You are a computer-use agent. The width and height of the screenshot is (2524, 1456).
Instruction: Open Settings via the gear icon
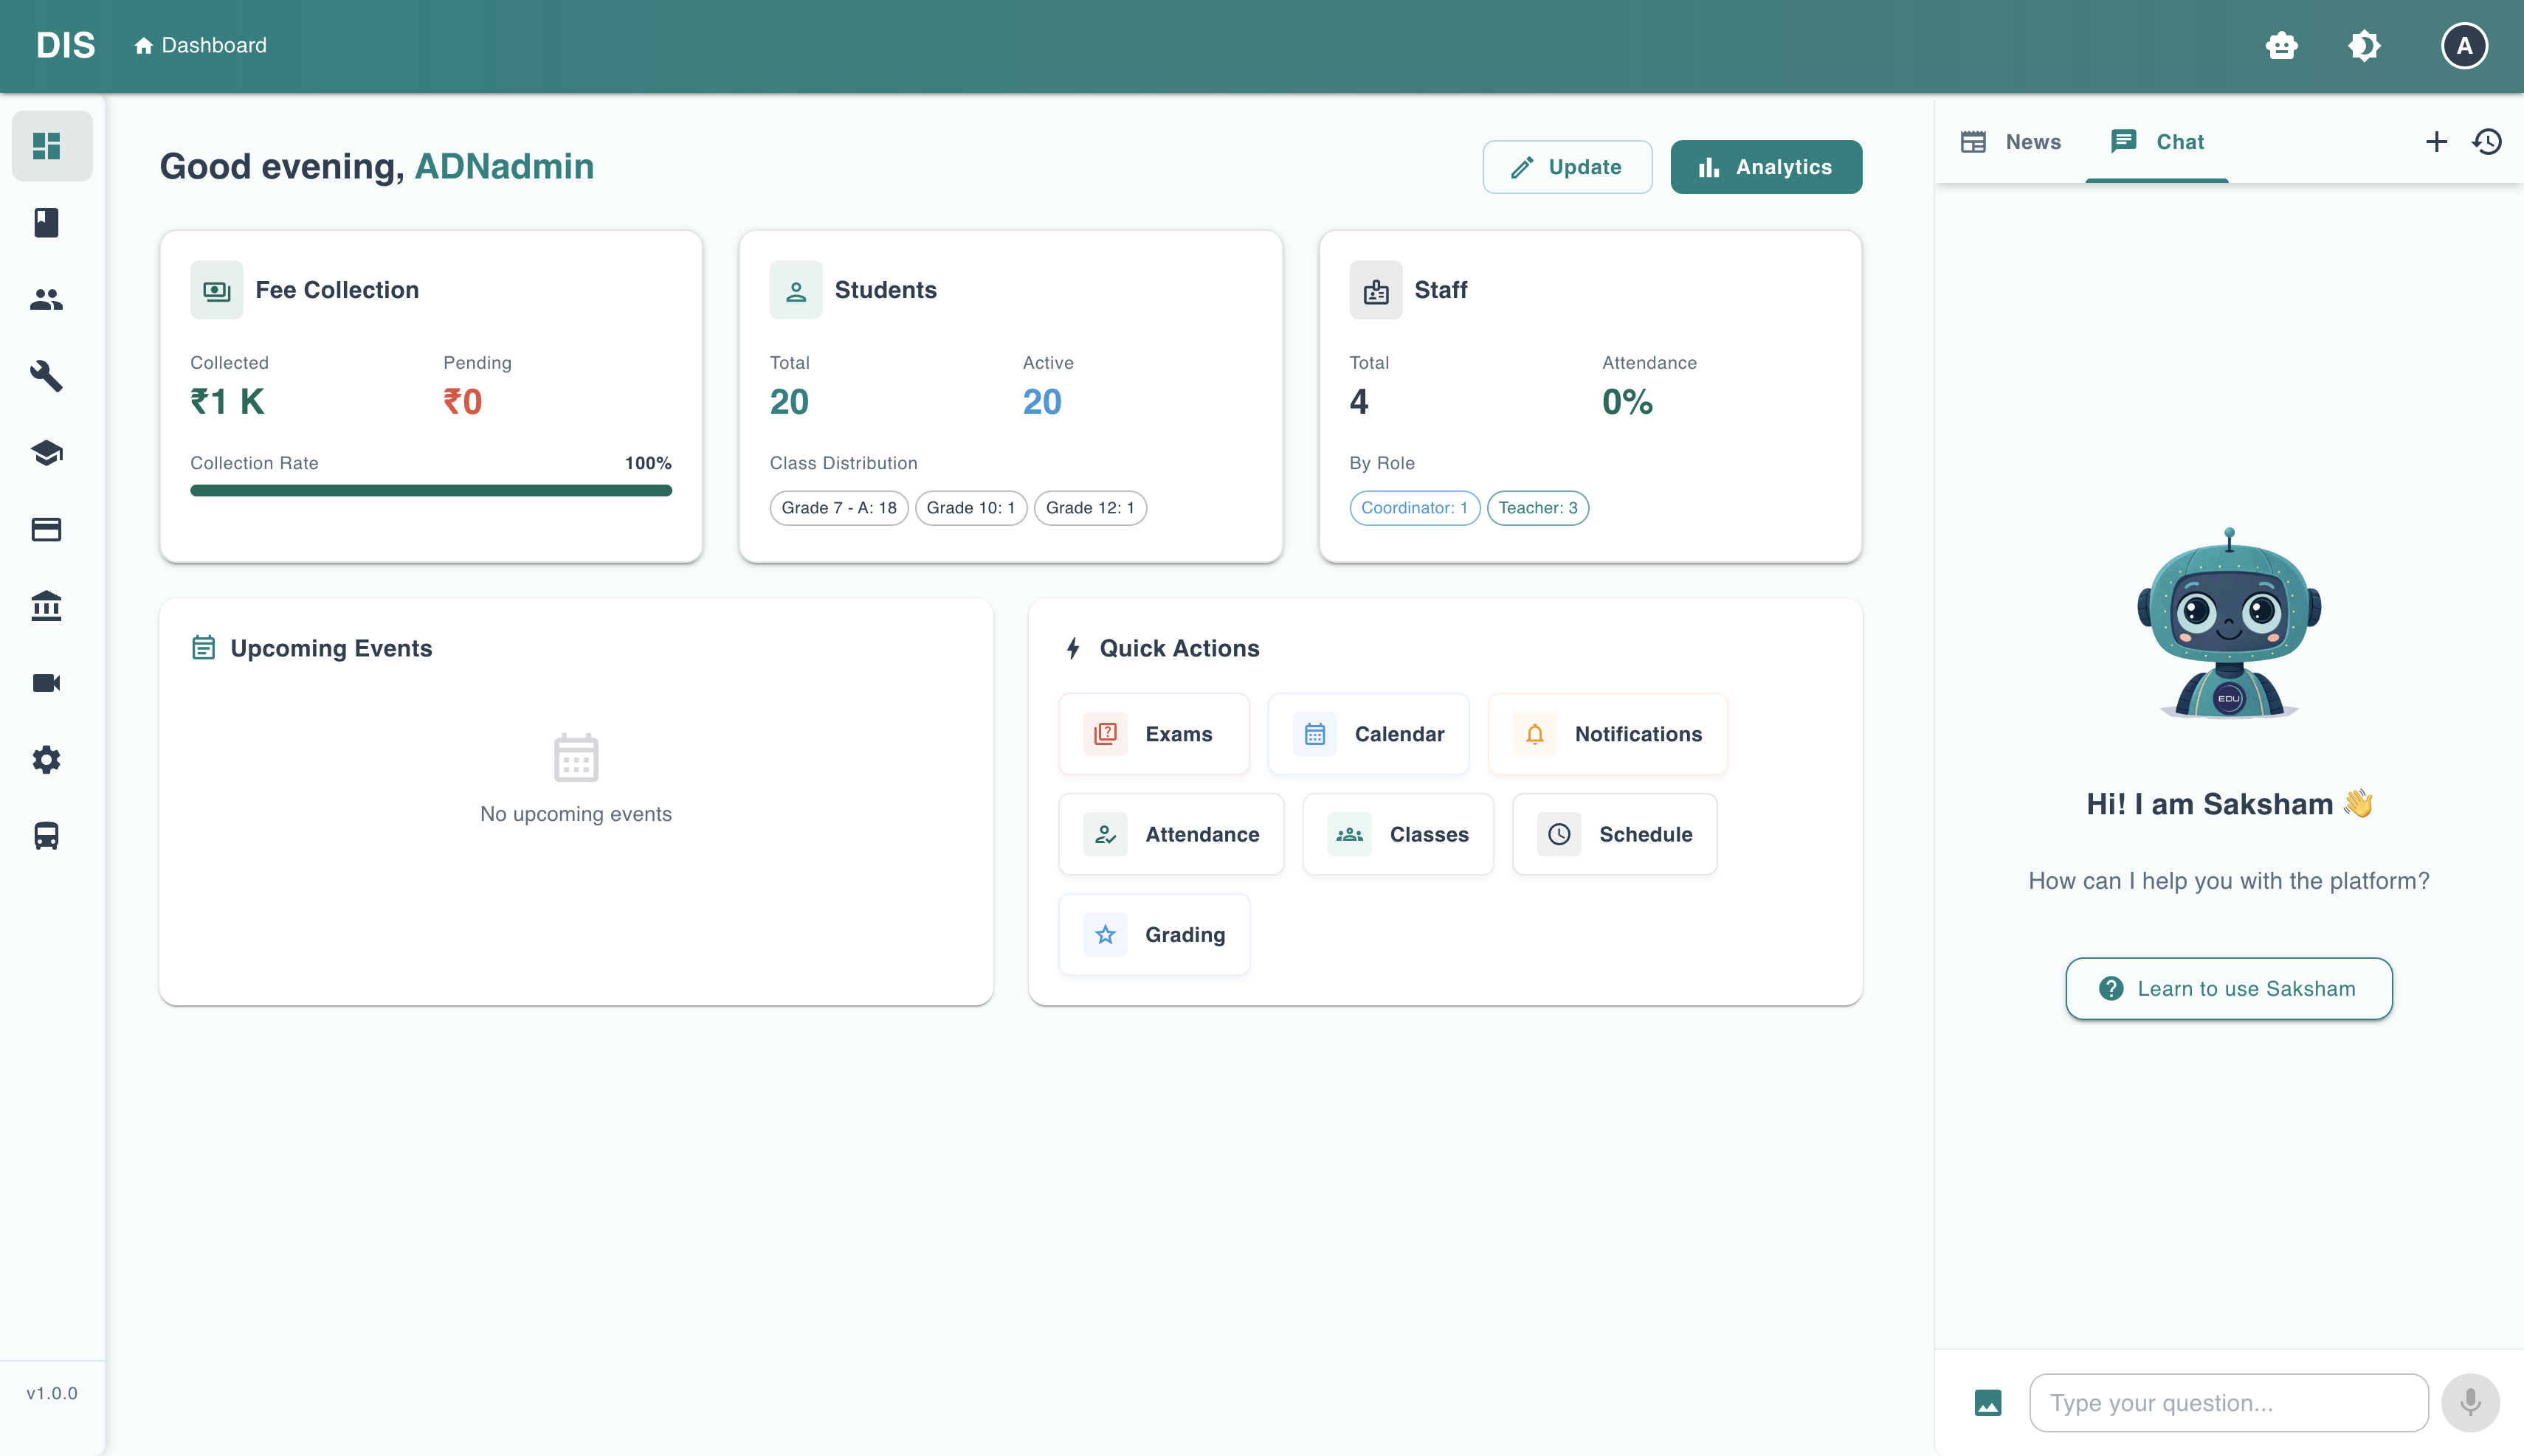pyautogui.click(x=47, y=760)
